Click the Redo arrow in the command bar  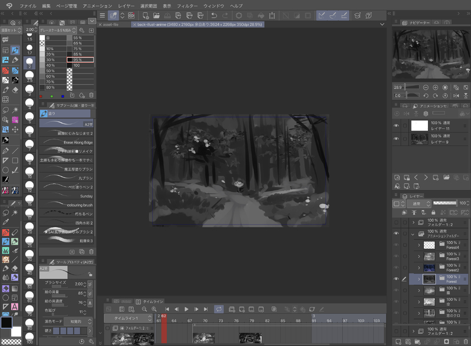tap(225, 15)
